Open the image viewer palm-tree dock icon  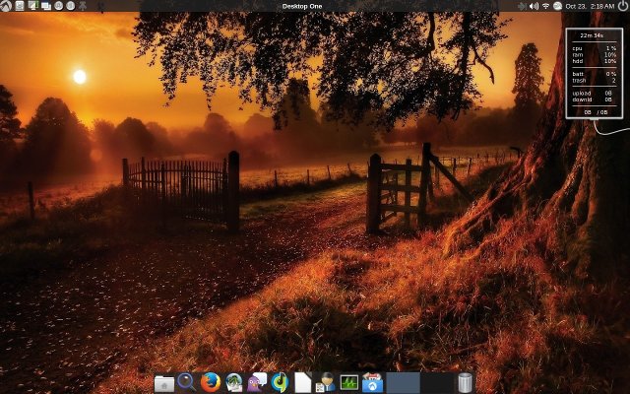click(234, 382)
